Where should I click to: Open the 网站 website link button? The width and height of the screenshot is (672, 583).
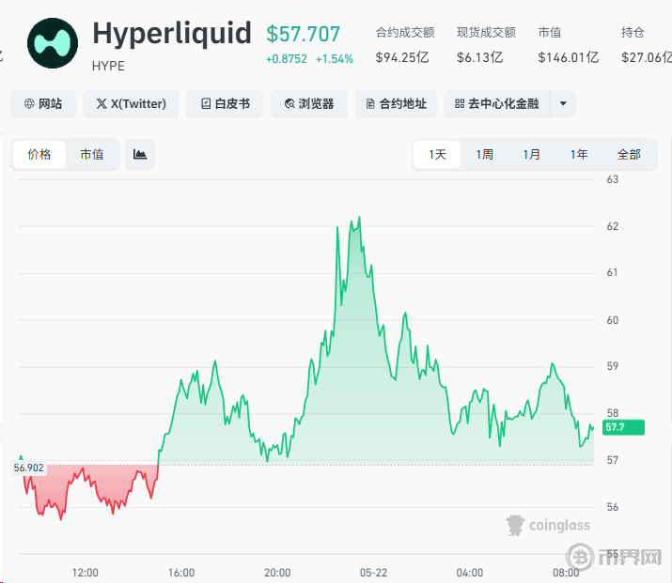tap(43, 104)
